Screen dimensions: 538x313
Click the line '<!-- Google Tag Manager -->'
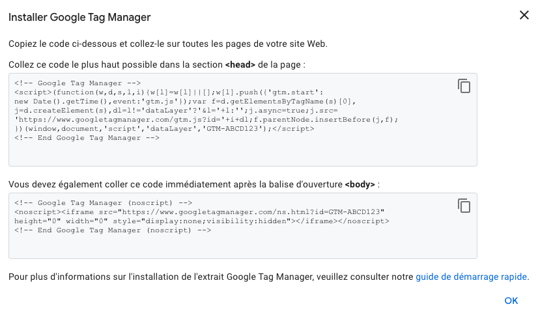[78, 83]
